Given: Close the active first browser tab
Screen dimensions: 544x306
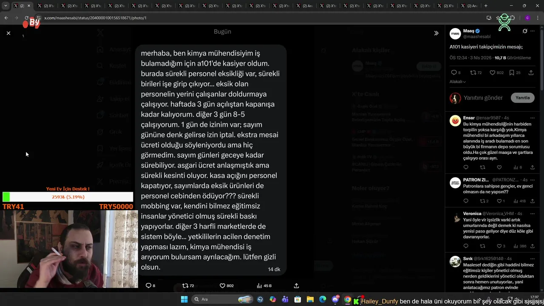Looking at the screenshot, I should (29, 6).
